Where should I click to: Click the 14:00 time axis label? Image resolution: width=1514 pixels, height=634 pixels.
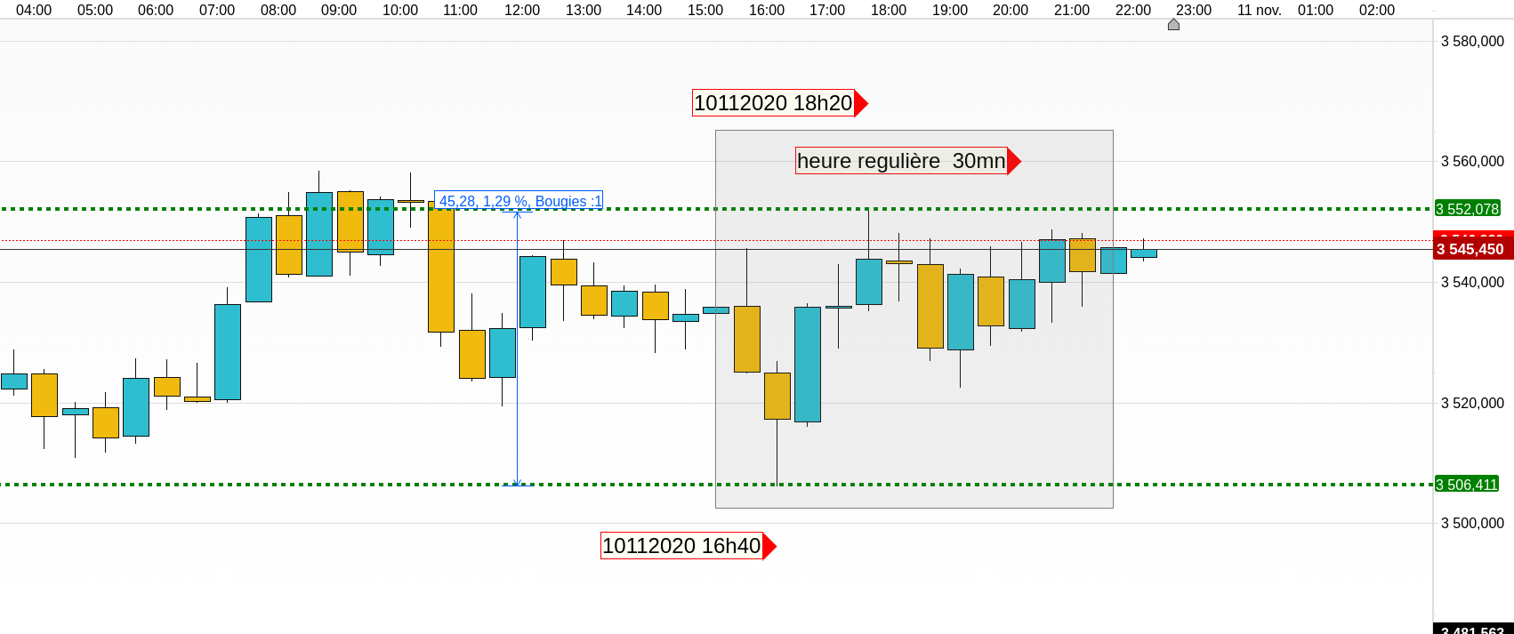[x=644, y=10]
